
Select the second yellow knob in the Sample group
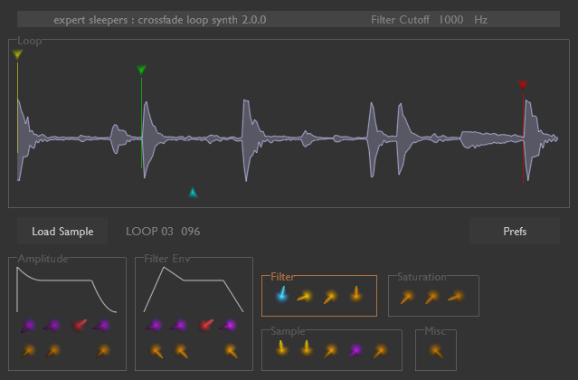[x=307, y=348]
